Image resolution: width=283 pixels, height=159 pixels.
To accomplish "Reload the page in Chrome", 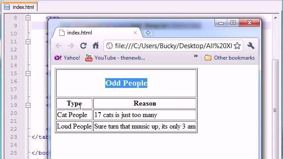I will (83, 46).
